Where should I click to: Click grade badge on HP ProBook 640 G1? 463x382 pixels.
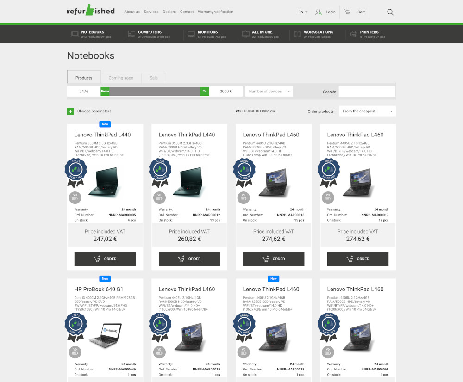pyautogui.click(x=76, y=327)
